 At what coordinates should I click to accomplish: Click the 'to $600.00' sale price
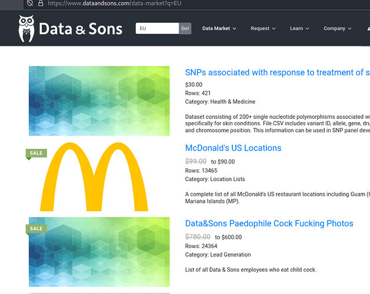click(x=228, y=237)
